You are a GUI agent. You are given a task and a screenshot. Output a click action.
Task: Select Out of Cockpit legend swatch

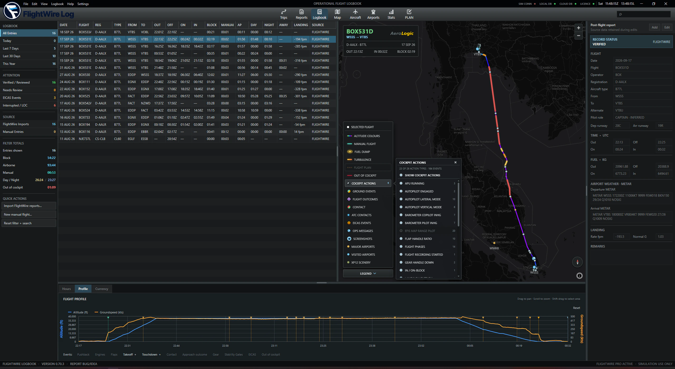click(350, 176)
